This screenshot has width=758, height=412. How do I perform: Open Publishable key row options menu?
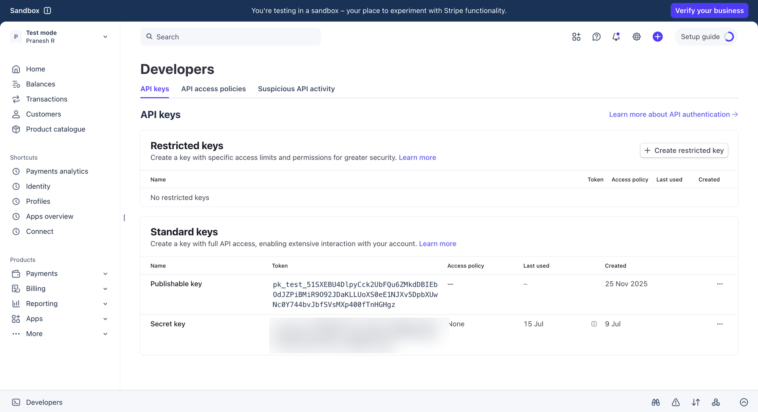tap(720, 284)
